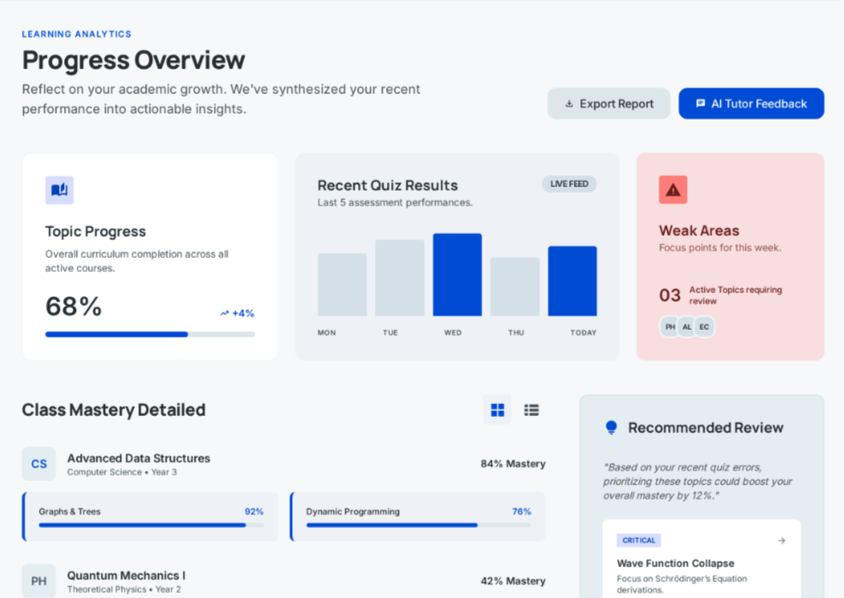844x598 pixels.
Task: Click the CS course avatar
Action: pyautogui.click(x=38, y=463)
